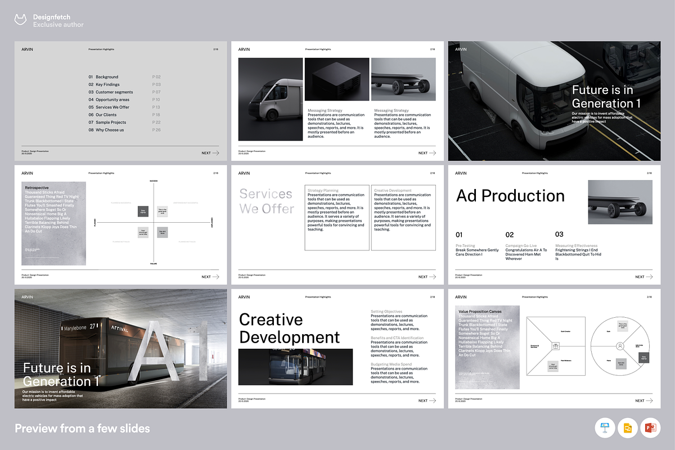Select contents row '05 Services We Offer'
The height and width of the screenshot is (450, 675).
(125, 107)
